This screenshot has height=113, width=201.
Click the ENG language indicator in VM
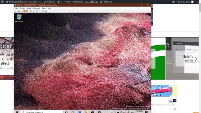tap(133, 112)
